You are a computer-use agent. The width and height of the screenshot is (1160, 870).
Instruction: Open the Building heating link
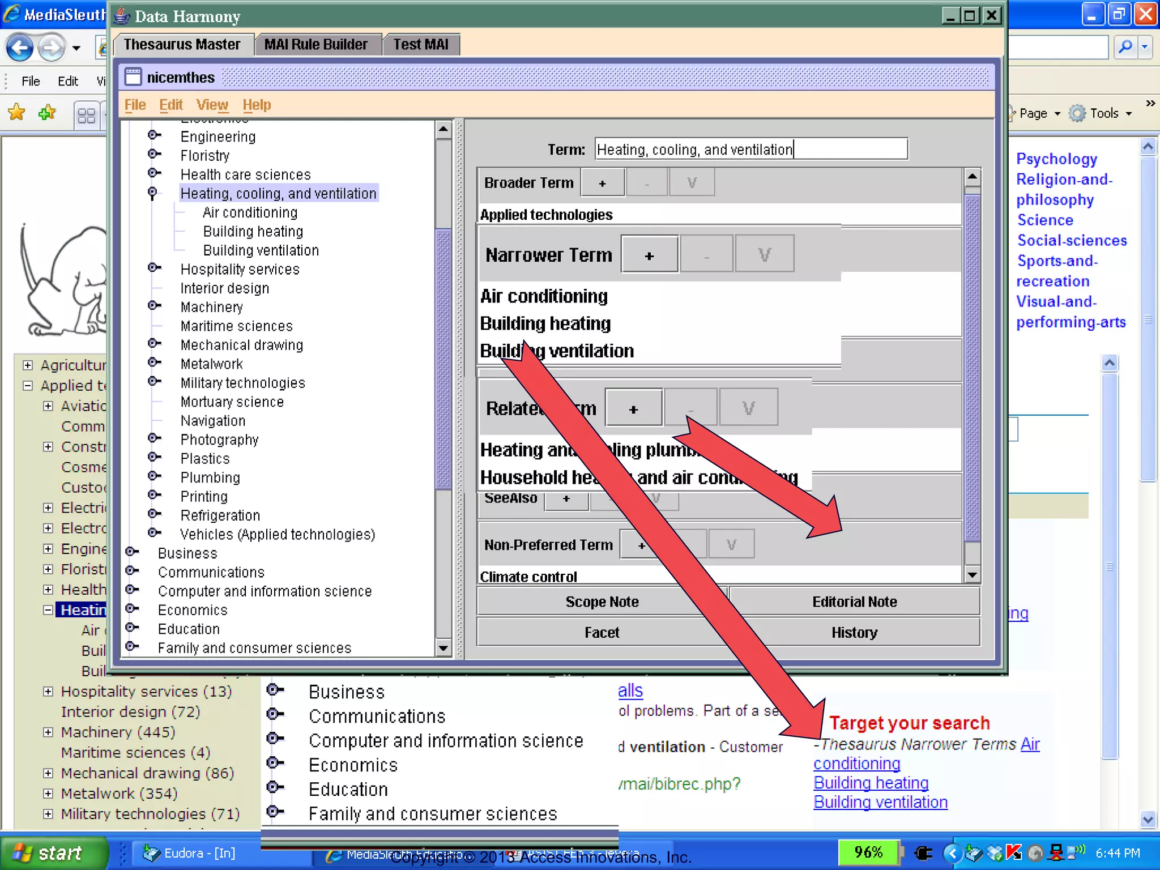pos(871,783)
